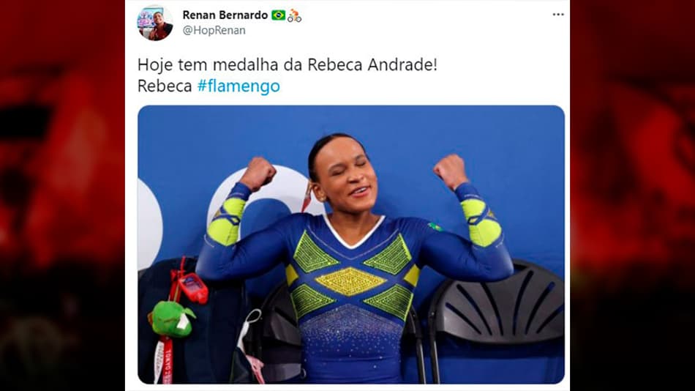Open the attached gymnast photo

pyautogui.click(x=351, y=245)
